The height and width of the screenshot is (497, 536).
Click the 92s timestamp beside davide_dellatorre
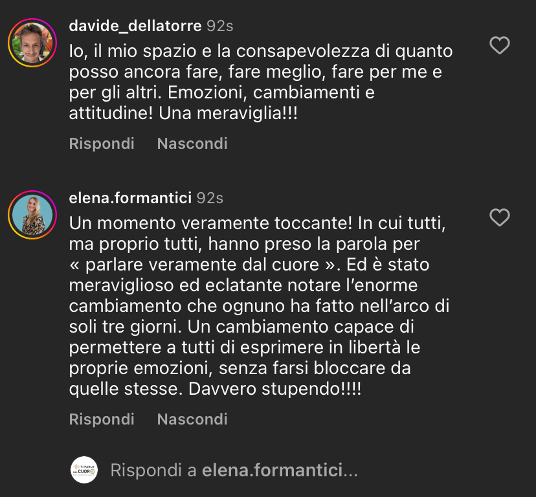tap(219, 27)
